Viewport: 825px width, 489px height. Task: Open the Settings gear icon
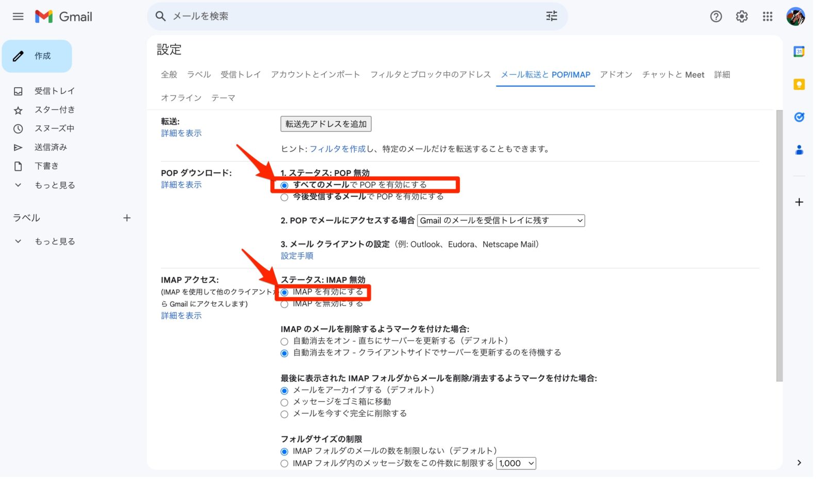[x=741, y=17]
